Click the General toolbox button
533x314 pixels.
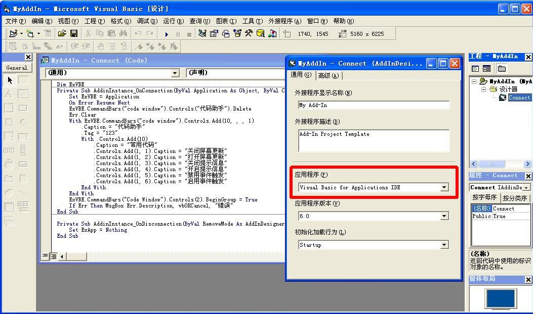pos(17,68)
